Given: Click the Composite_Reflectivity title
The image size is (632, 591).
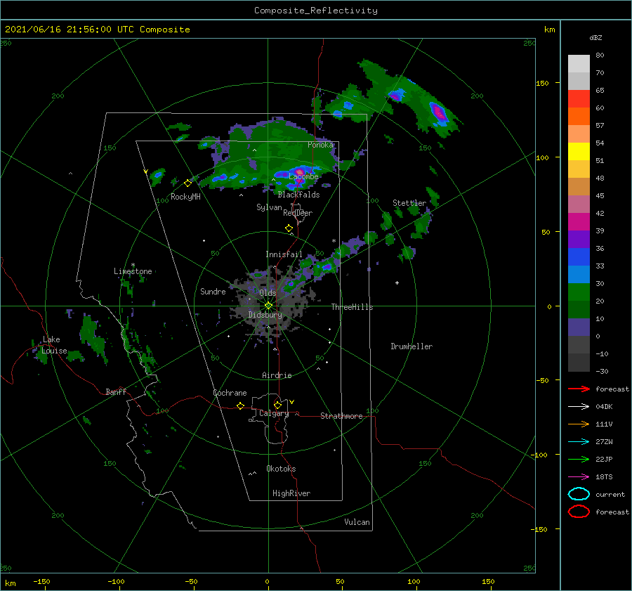Looking at the screenshot, I should click(x=315, y=11).
